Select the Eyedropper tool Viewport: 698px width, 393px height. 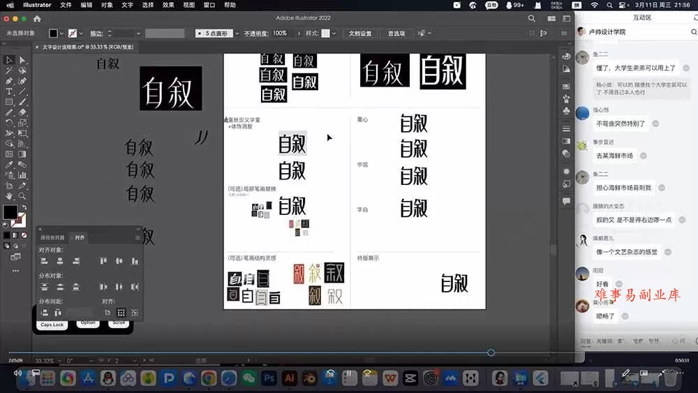coord(9,165)
